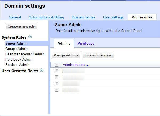Click third blurred administrator name

pyautogui.click(x=71, y=84)
